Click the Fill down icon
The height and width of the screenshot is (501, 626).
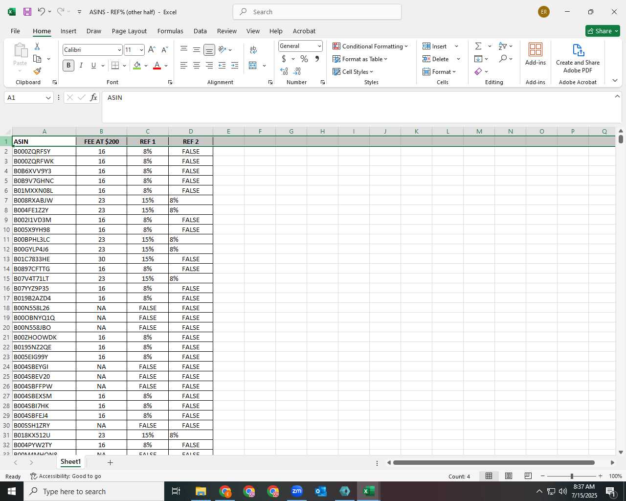tap(478, 59)
